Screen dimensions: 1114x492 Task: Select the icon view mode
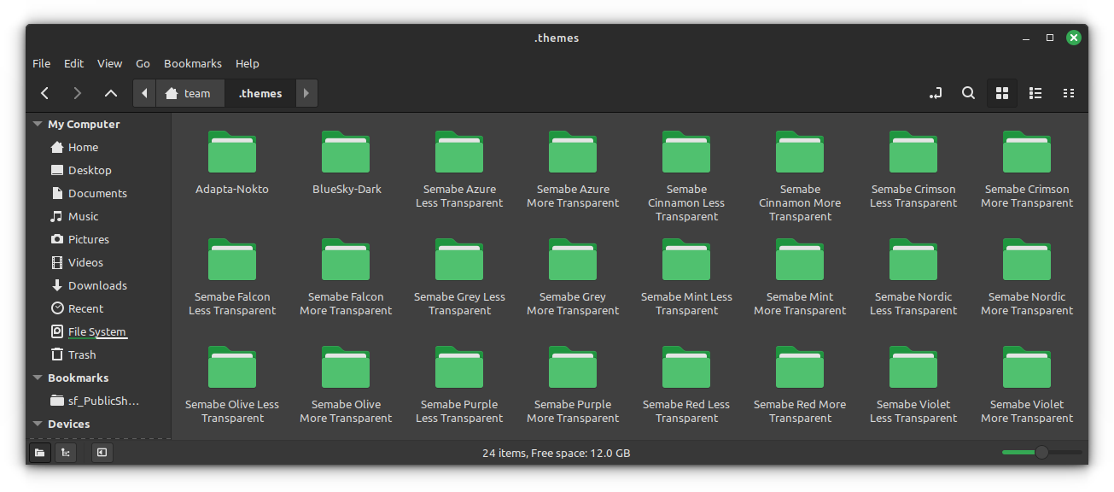[1001, 92]
